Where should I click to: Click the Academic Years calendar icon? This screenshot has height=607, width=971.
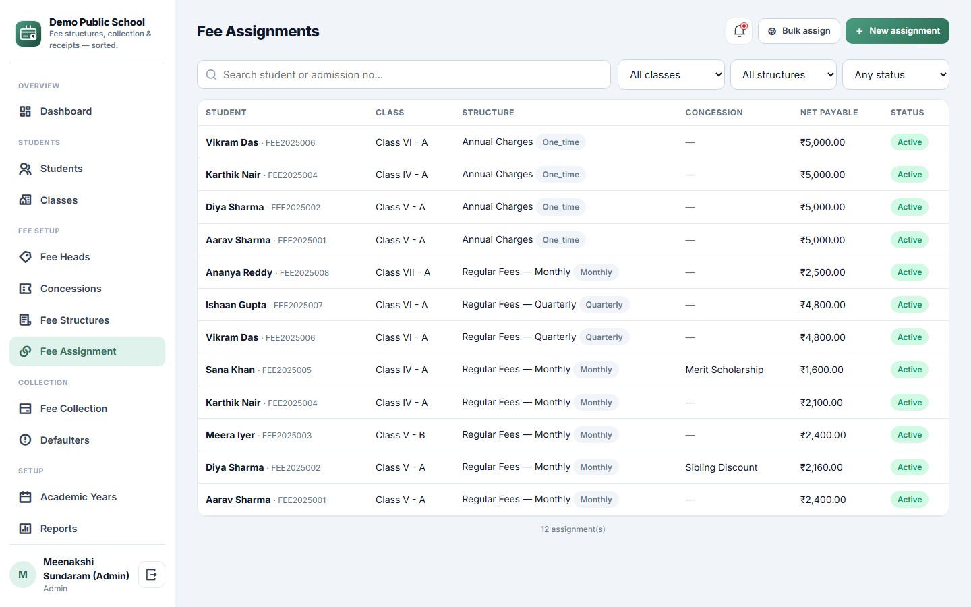point(26,497)
